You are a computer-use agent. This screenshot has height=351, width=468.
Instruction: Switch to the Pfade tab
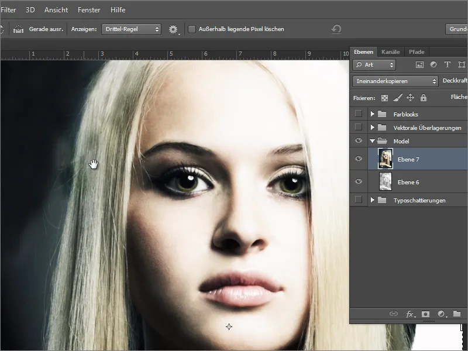[417, 52]
